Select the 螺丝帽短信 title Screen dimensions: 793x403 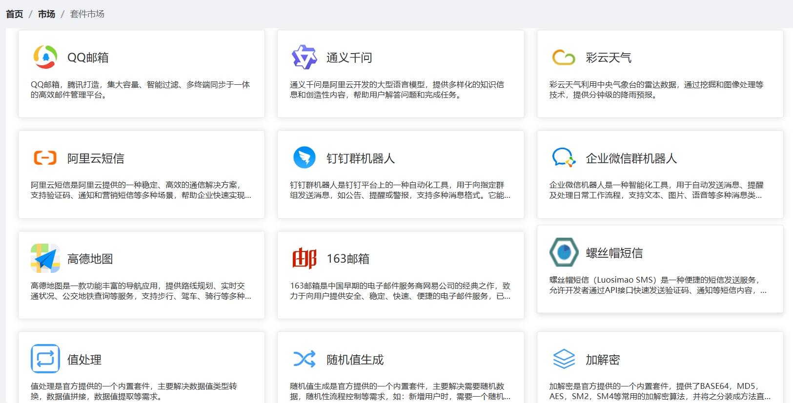(614, 253)
